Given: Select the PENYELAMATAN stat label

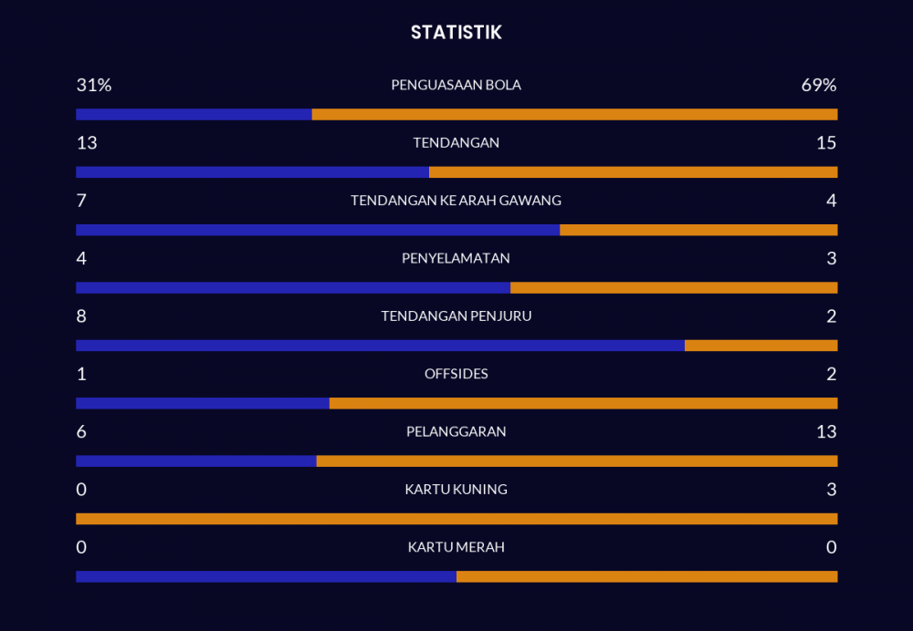Looking at the screenshot, I should tap(456, 258).
